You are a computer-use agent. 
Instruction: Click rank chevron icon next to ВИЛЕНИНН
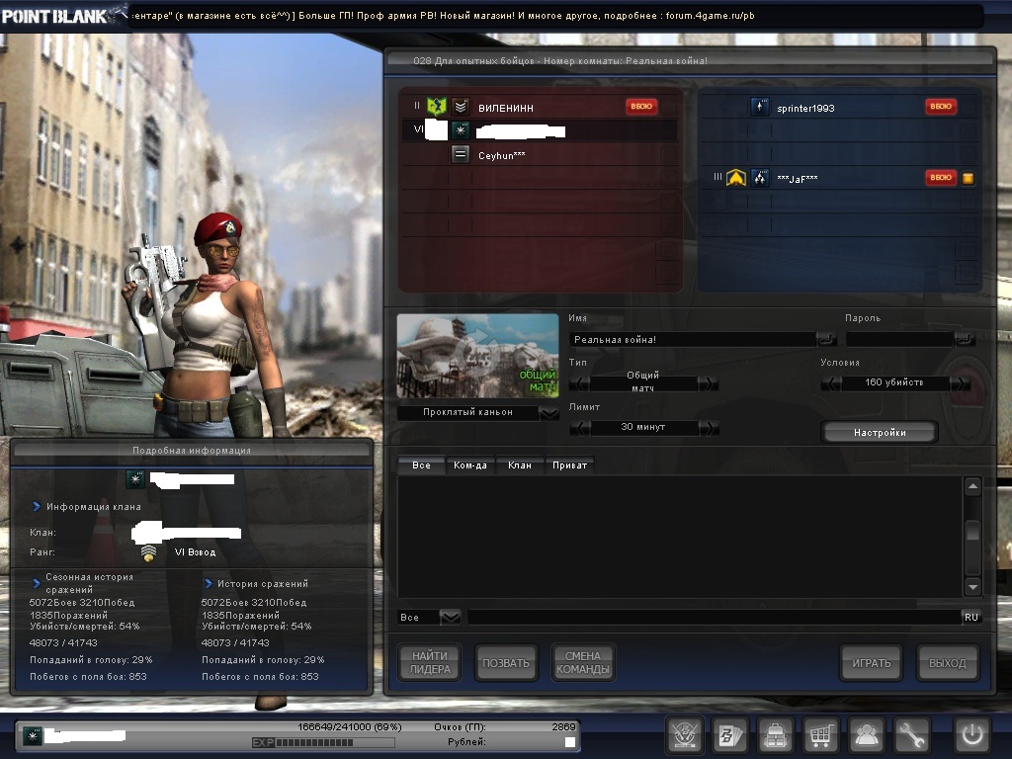(461, 106)
